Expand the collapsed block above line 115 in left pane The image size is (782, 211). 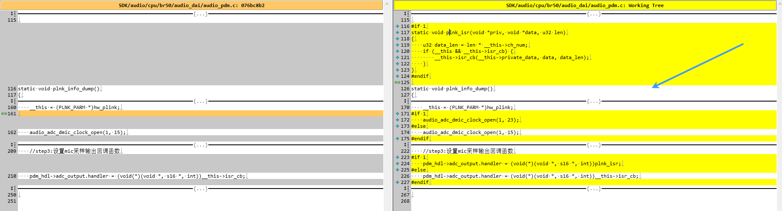point(13,14)
